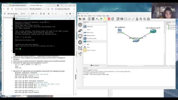Click the Open project folder icon in GNS3
Viewport: 178px width, 100px height.
click(84, 19)
